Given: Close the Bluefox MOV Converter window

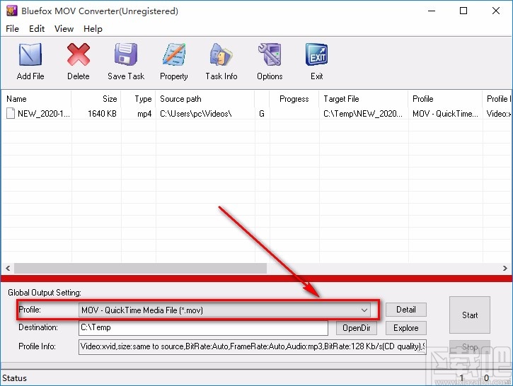Looking at the screenshot, I should coord(495,11).
